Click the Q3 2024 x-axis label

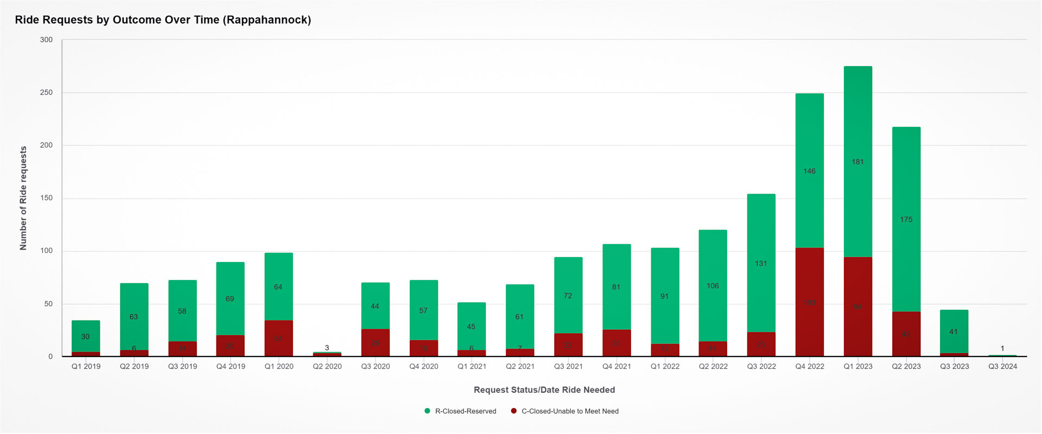point(1002,367)
